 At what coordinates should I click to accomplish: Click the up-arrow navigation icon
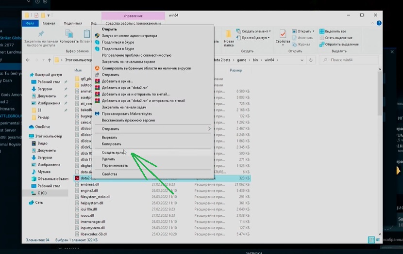(50, 60)
